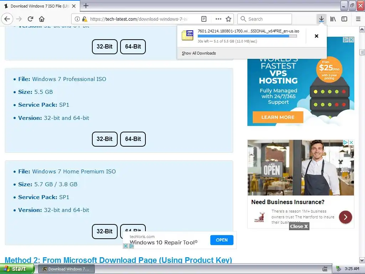Click the address bar URL field

coord(139,19)
